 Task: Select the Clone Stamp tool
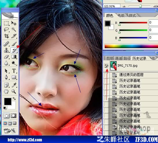tap(6, 50)
